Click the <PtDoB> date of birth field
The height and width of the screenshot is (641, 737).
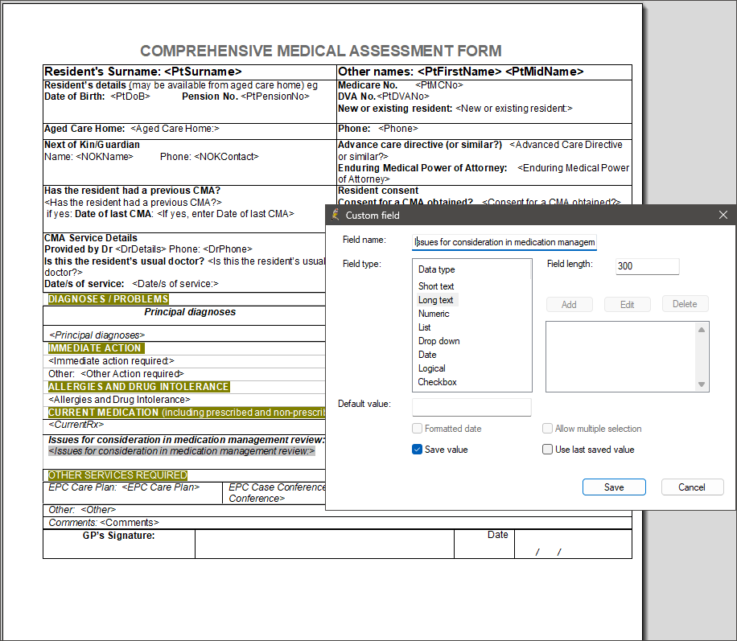[x=130, y=97]
